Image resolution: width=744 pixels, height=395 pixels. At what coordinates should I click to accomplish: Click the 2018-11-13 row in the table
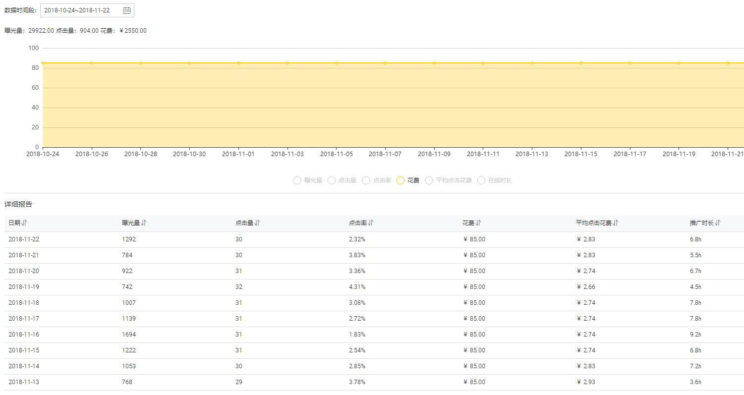point(24,382)
